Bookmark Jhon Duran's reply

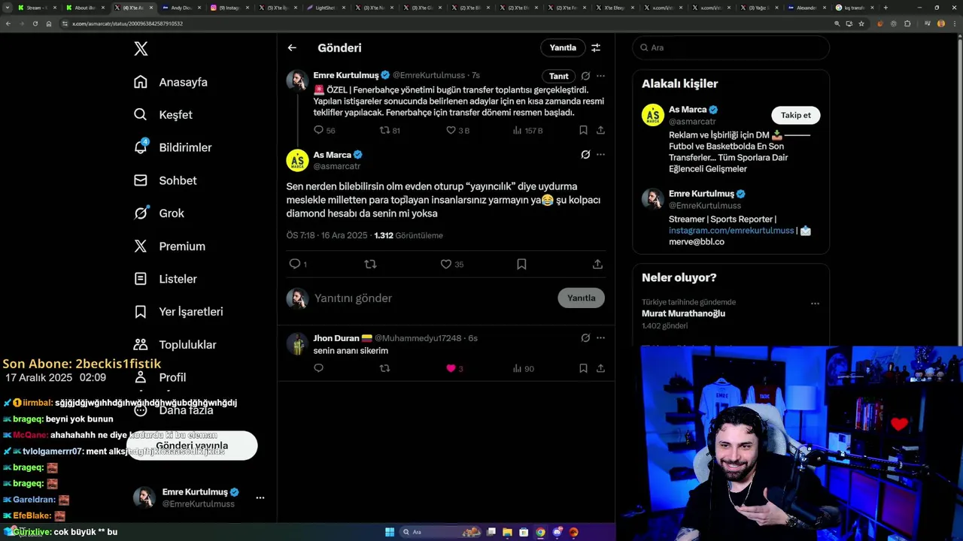click(583, 368)
